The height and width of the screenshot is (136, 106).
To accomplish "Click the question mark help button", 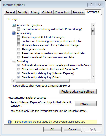I will coord(91,5).
